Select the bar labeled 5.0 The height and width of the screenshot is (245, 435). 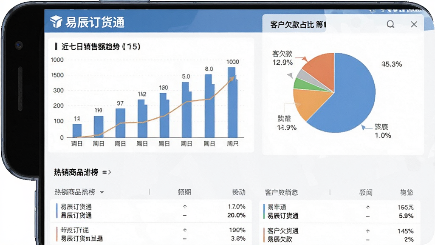(187, 110)
